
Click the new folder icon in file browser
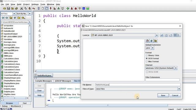coord(19,18)
